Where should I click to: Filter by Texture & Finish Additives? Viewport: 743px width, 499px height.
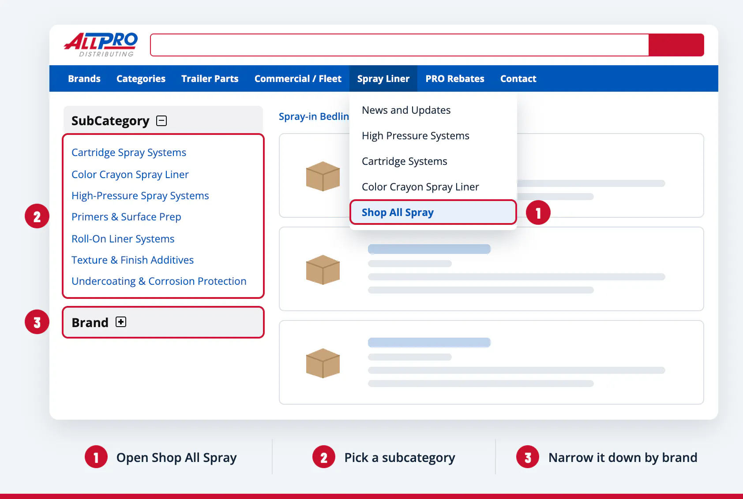coord(133,260)
